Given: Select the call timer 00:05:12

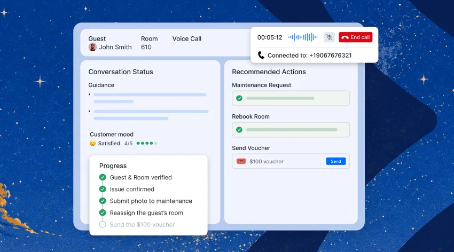Looking at the screenshot, I should (x=270, y=37).
